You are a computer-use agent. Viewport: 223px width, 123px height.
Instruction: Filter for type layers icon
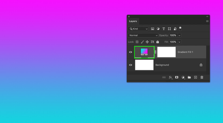pos(164,29)
